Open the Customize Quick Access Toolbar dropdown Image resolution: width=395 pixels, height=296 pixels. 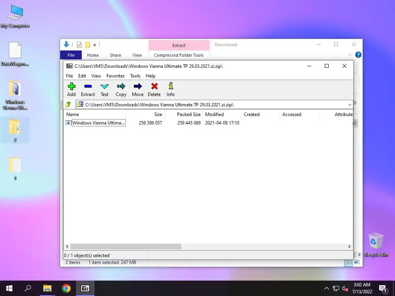[x=95, y=45]
